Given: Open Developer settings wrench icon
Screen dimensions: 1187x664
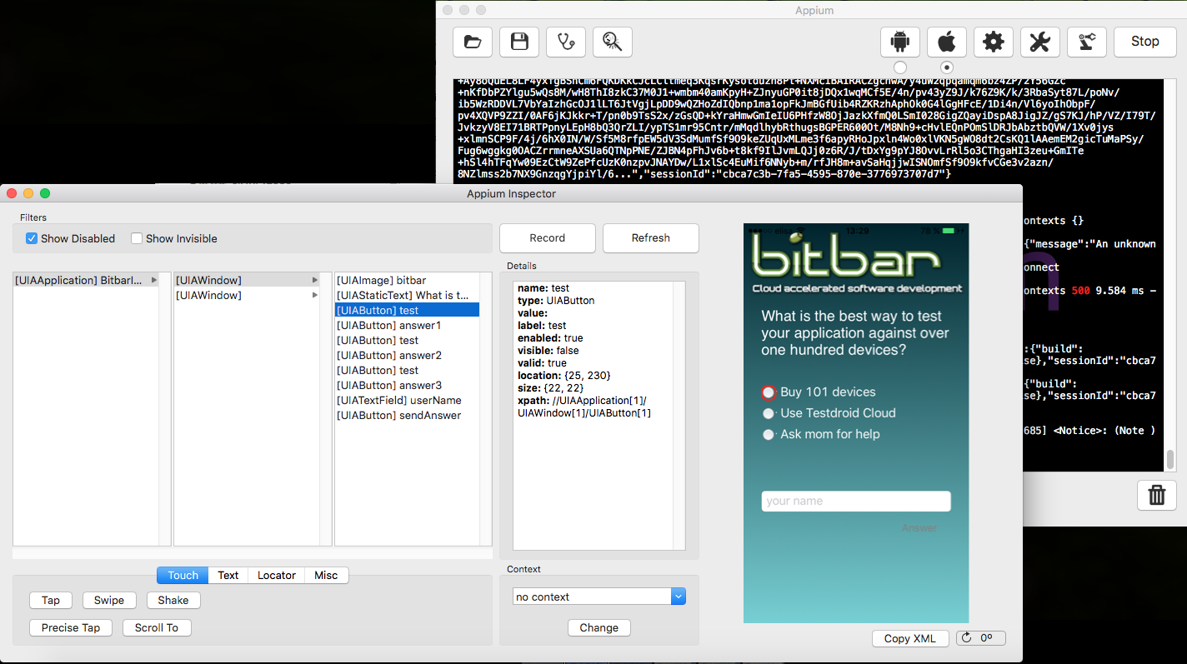Looking at the screenshot, I should (x=1040, y=42).
